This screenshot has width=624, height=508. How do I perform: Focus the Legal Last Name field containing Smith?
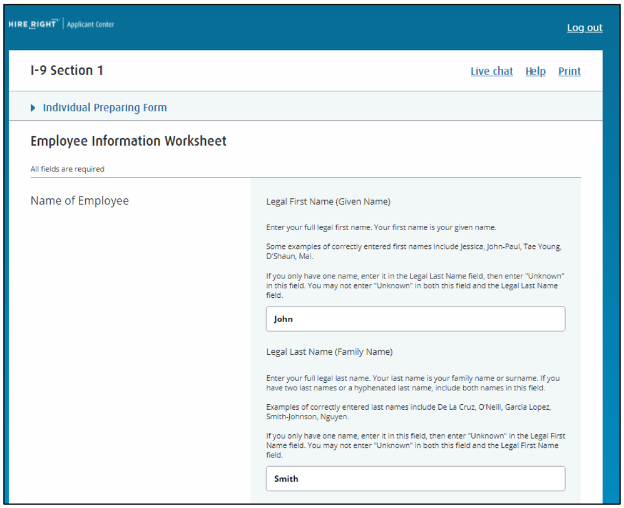(415, 479)
